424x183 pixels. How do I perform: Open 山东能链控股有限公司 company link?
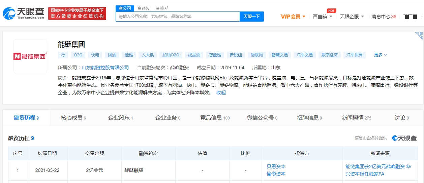pyautogui.click(x=105, y=68)
